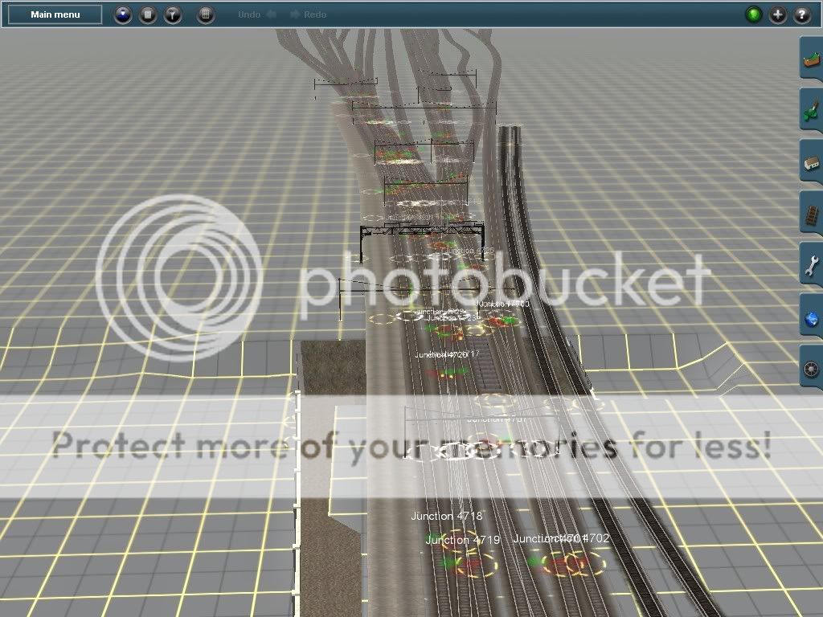Open the Trains tab with wheel icon
Viewport: 823px width, 617px height.
pyautogui.click(x=812, y=367)
